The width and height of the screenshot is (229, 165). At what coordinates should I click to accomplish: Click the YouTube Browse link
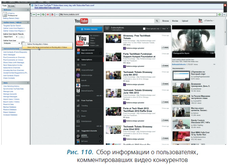tap(165, 21)
